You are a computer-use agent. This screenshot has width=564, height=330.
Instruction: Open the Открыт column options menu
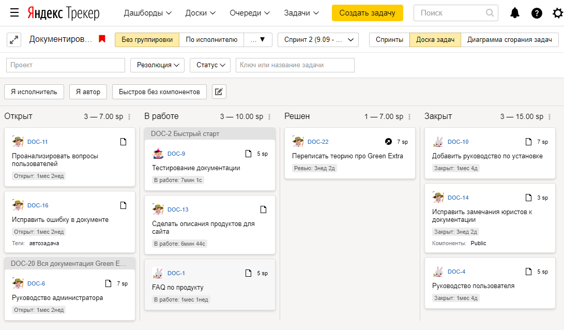129,116
